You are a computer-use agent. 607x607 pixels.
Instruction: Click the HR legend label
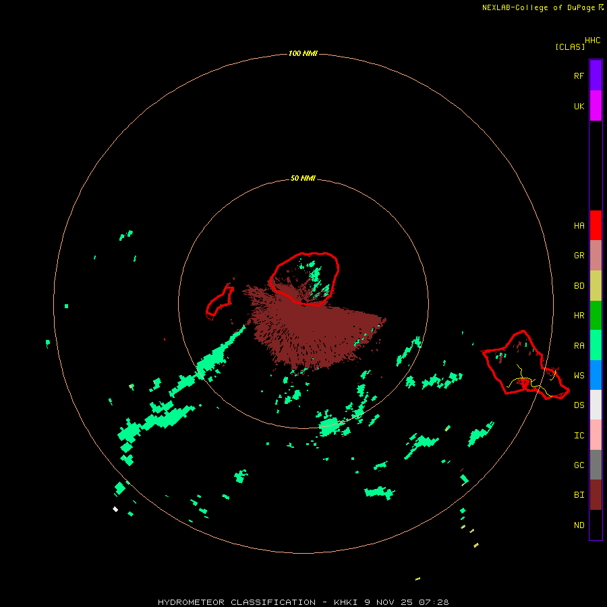[579, 316]
